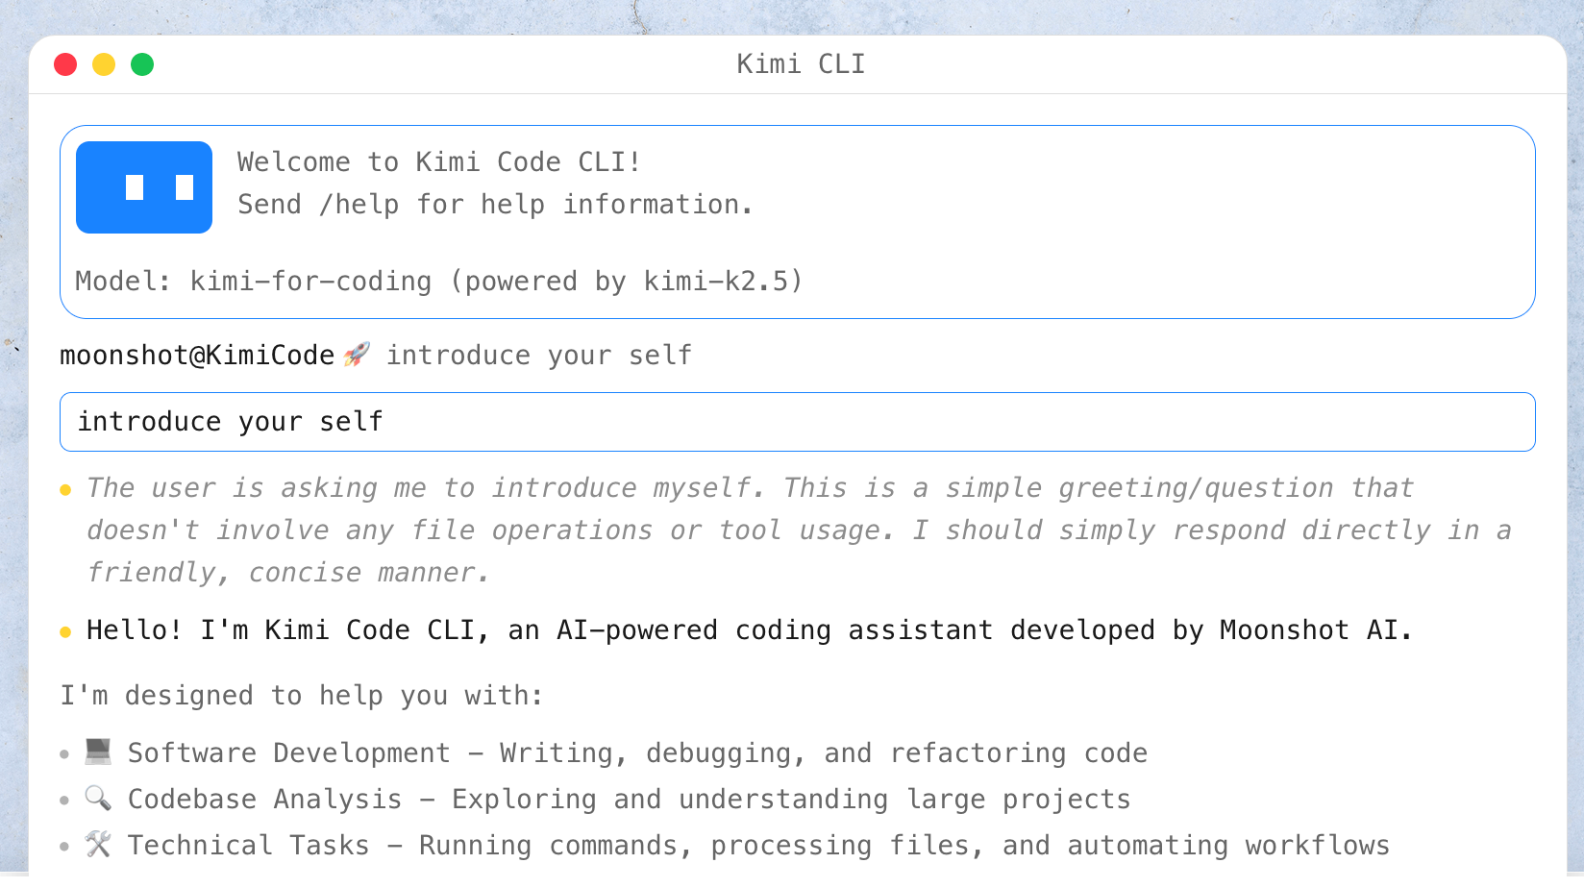This screenshot has height=888, width=1584.
Task: Click the "Kimi CLI" window title
Action: tap(800, 64)
